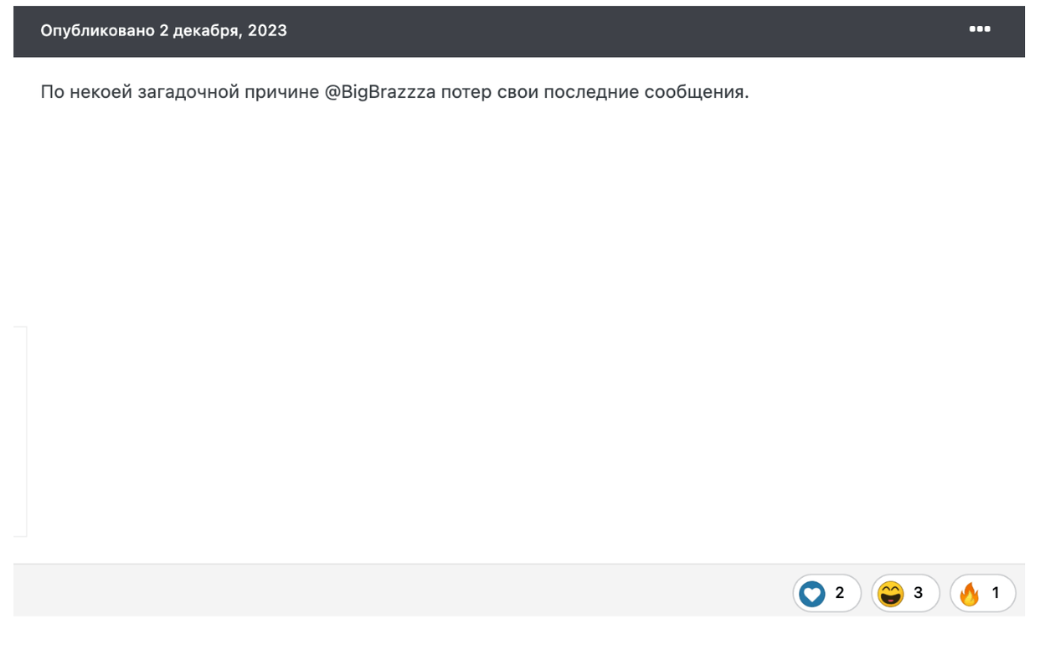The width and height of the screenshot is (1040, 670).
Task: Click the fire reaction count 1
Action: (996, 593)
